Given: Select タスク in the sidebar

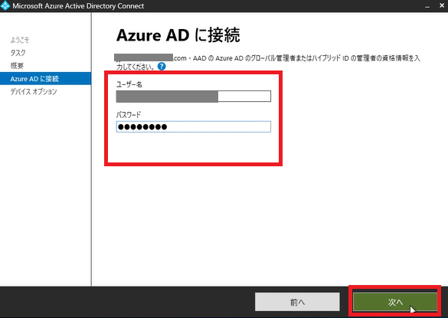Looking at the screenshot, I should pos(18,53).
